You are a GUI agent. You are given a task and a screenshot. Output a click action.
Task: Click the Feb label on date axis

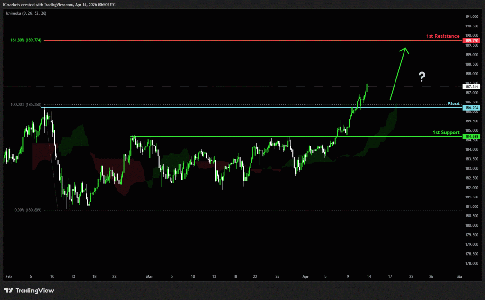[8, 275]
